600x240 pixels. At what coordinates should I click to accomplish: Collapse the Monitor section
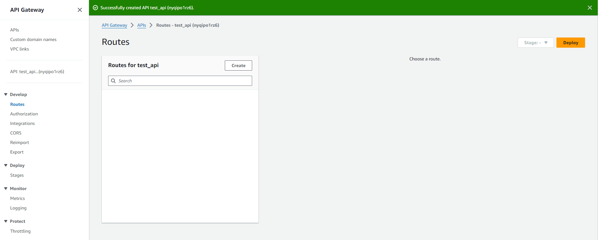pyautogui.click(x=6, y=189)
